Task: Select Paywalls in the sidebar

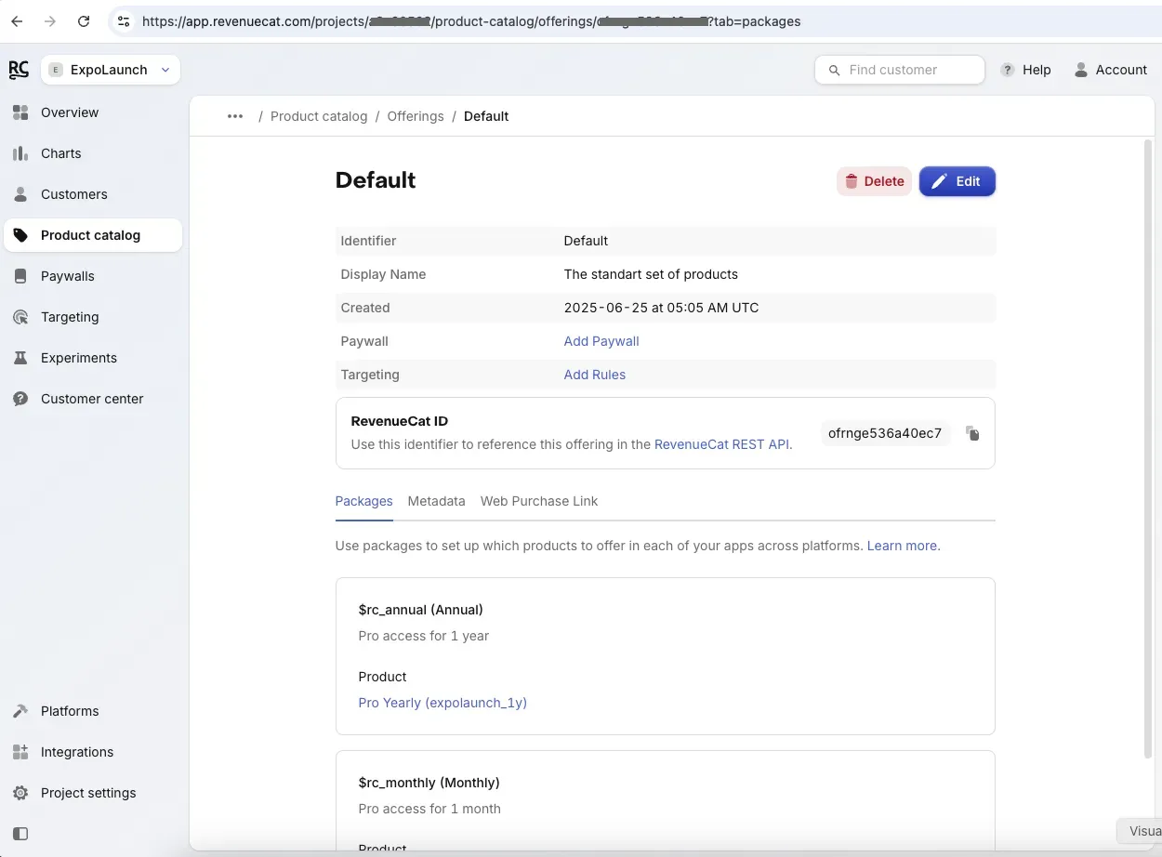Action: point(93,276)
